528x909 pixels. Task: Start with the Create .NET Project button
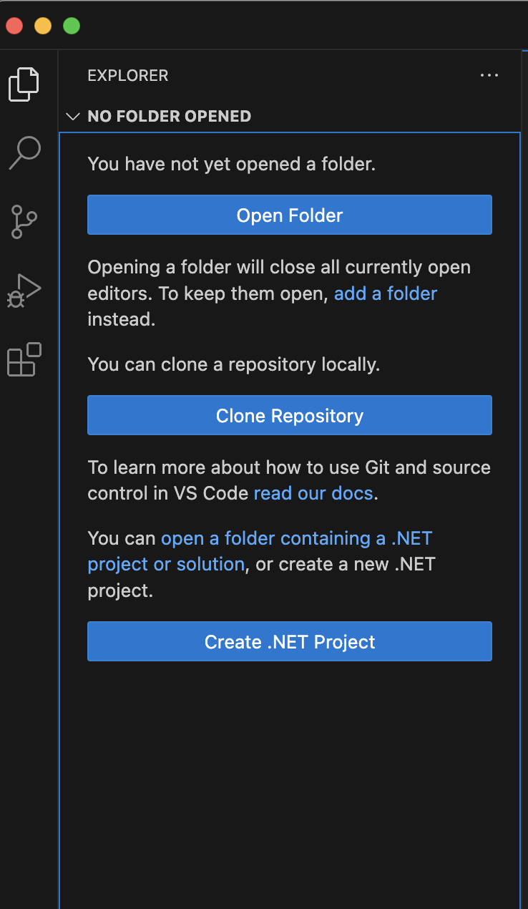[289, 642]
